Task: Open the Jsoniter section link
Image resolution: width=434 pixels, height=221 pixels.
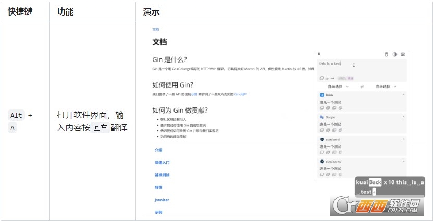Action: click(x=162, y=200)
